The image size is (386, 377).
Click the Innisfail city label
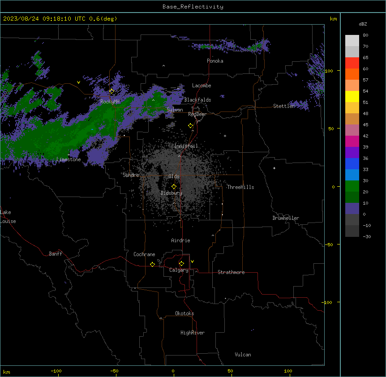point(186,146)
